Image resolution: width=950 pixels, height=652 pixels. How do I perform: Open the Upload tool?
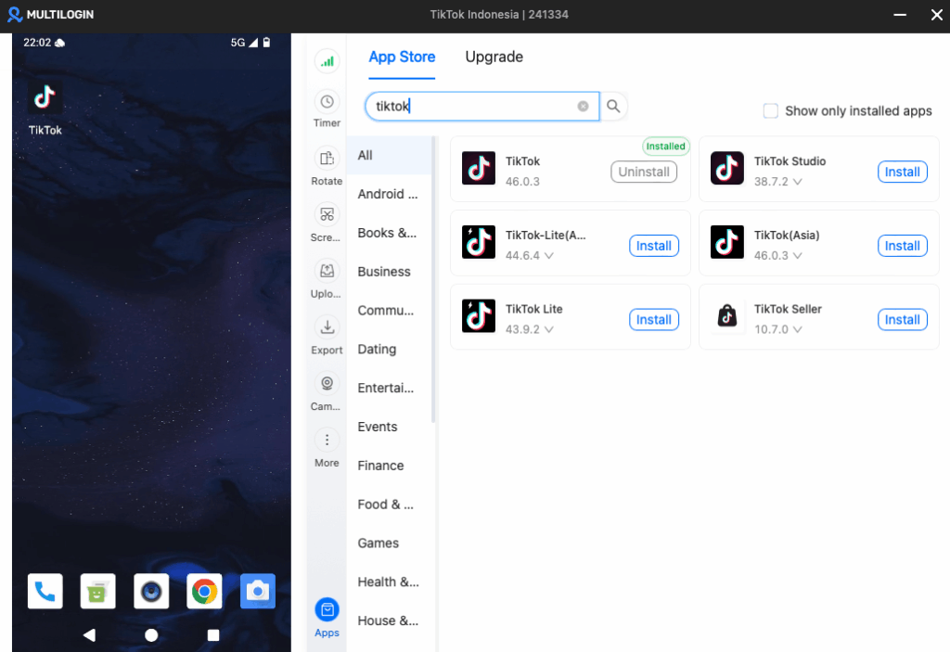pos(327,279)
